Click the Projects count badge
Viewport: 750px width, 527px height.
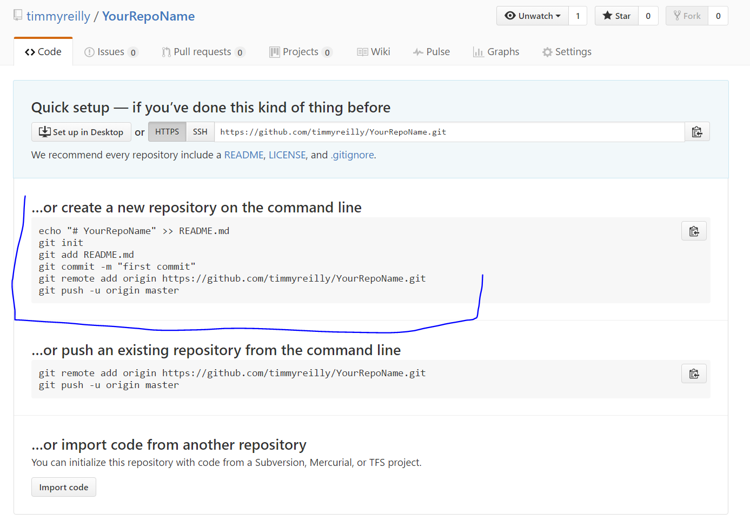click(x=327, y=52)
